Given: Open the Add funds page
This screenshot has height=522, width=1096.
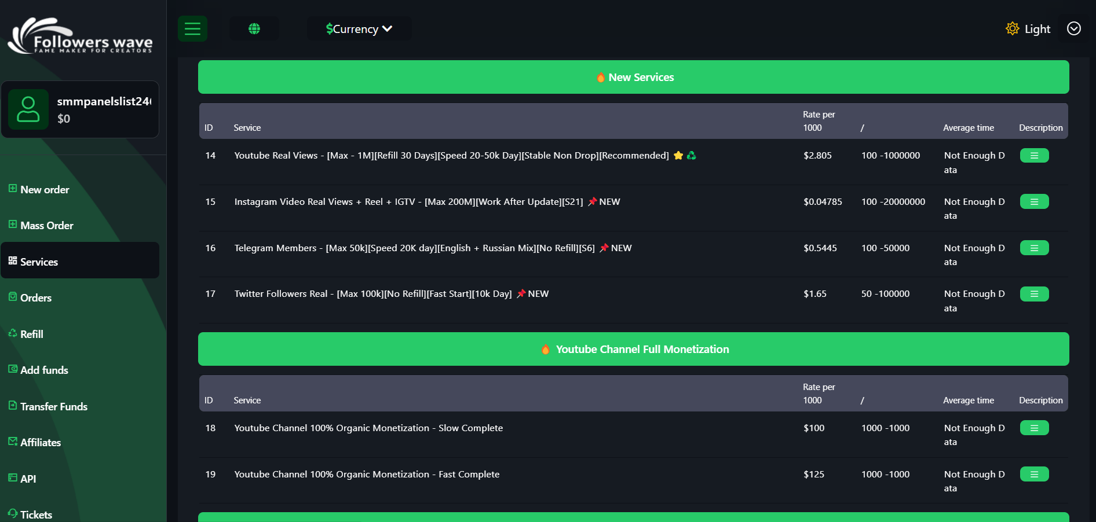Looking at the screenshot, I should click(44, 370).
